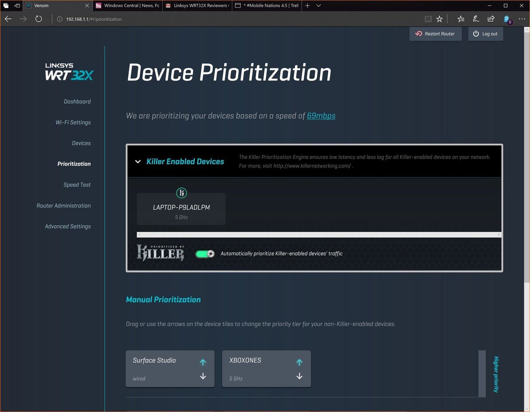Viewport: 530px width, 412px height.
Task: Open browser settings and more menu
Action: [x=522, y=19]
